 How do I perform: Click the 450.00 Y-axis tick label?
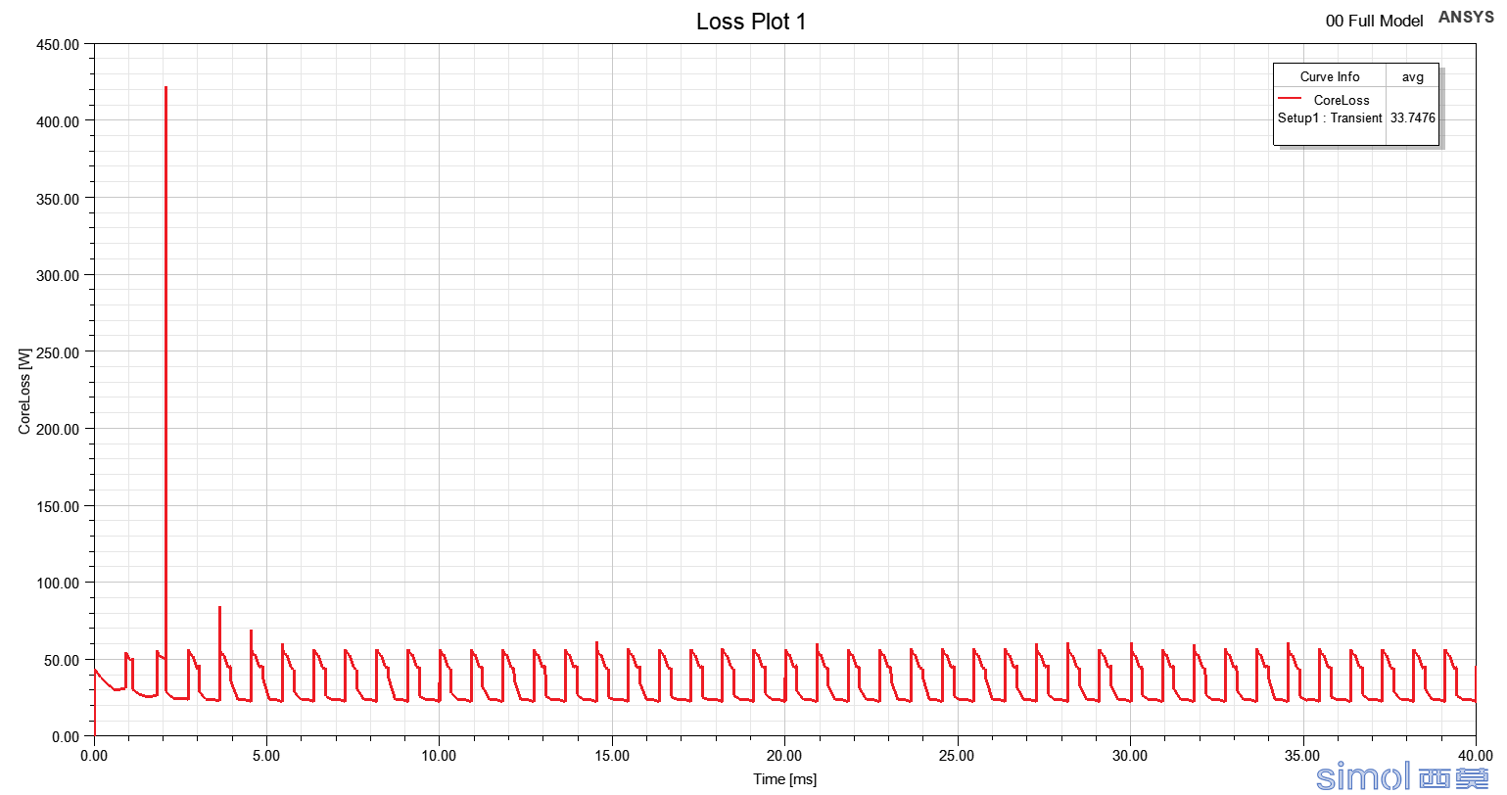click(x=58, y=45)
